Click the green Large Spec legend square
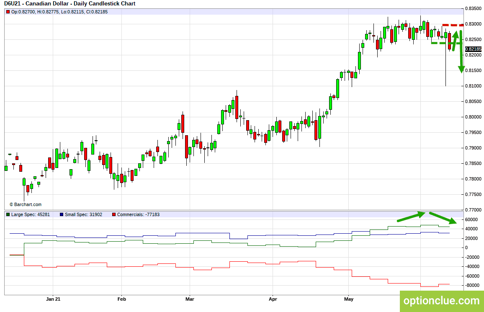Image resolution: width=484 pixels, height=312 pixels. [x=8, y=214]
